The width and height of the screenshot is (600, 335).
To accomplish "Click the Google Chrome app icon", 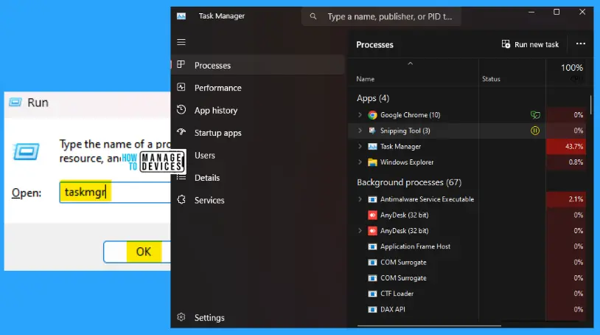I will point(372,115).
